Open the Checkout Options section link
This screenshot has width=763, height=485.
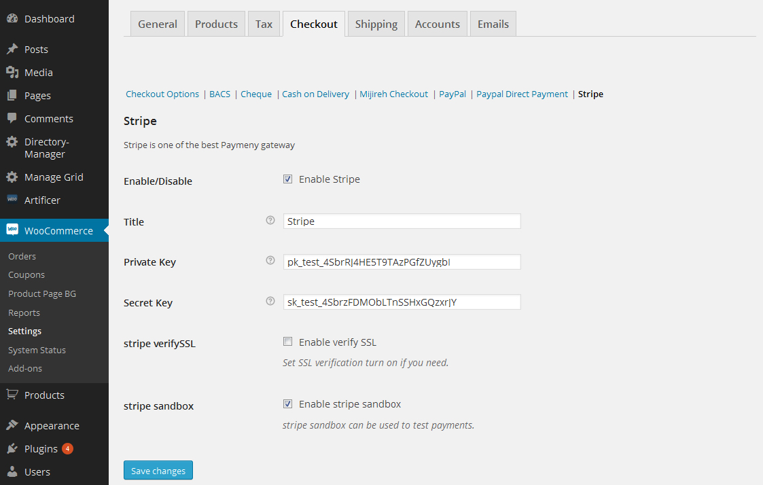coord(162,94)
